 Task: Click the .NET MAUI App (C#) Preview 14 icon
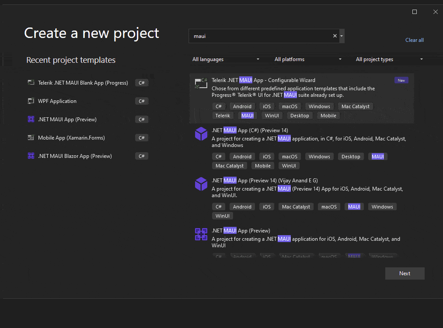pos(201,133)
